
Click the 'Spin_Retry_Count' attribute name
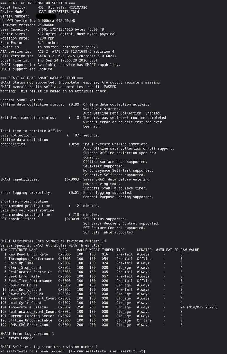coord(25,289)
